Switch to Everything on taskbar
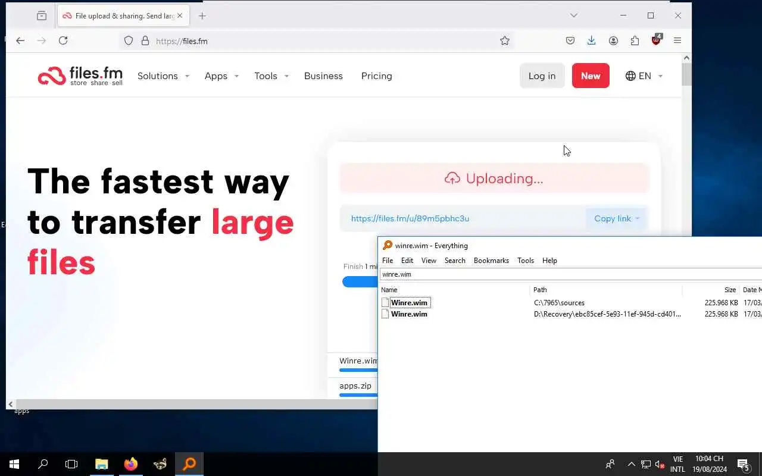This screenshot has width=762, height=476. point(189,464)
